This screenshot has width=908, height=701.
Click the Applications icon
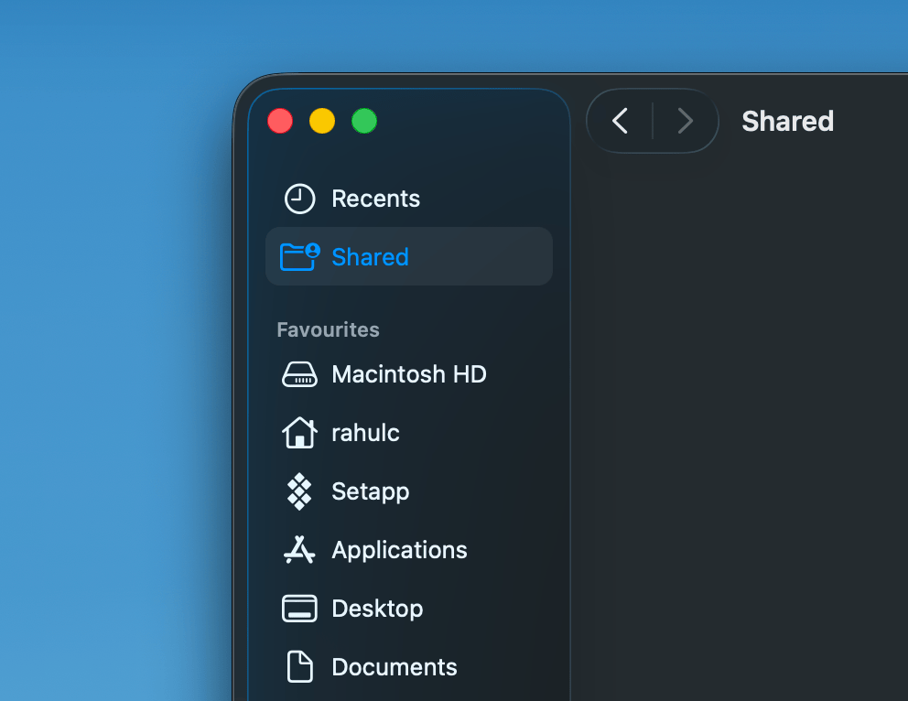pos(299,550)
